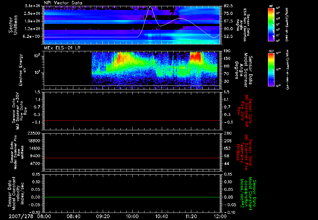This screenshot has height=220, width=318.
Task: Click the Electron Energy eV axis title
Action: 23,70
